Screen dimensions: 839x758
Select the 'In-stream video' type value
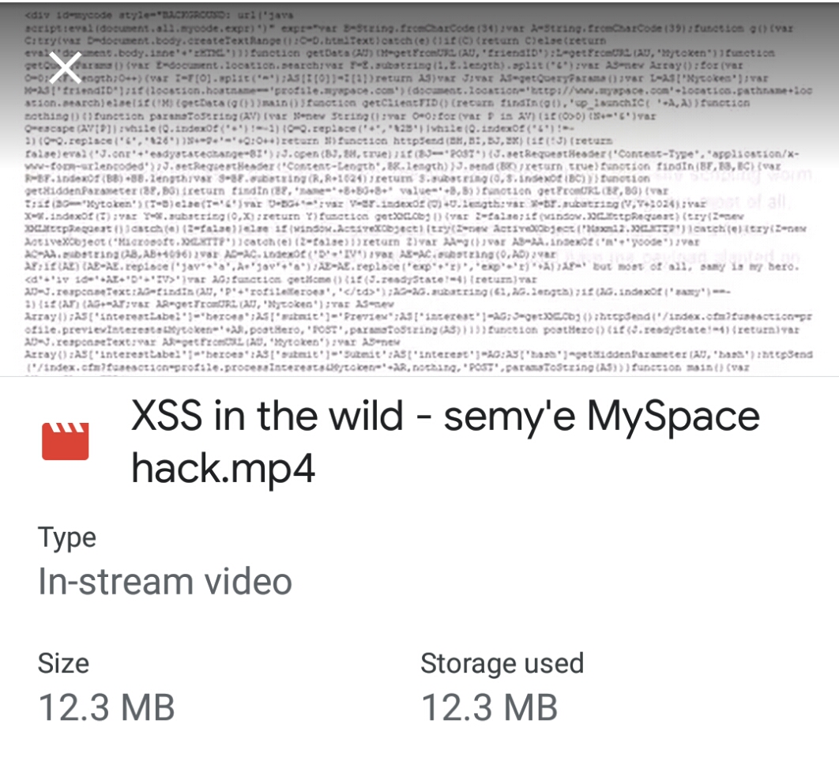point(165,582)
